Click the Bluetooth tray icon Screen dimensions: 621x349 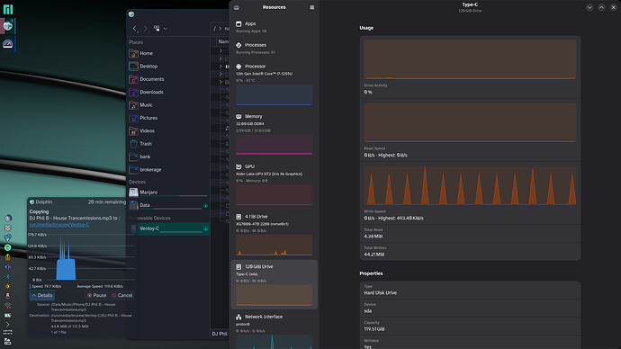8,276
